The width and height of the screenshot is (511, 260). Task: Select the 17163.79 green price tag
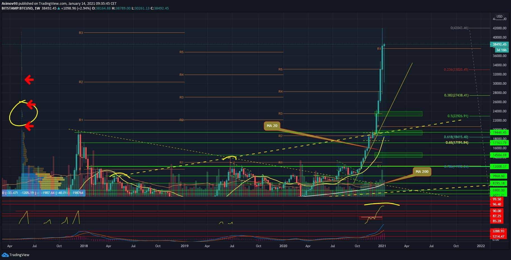[499, 143]
